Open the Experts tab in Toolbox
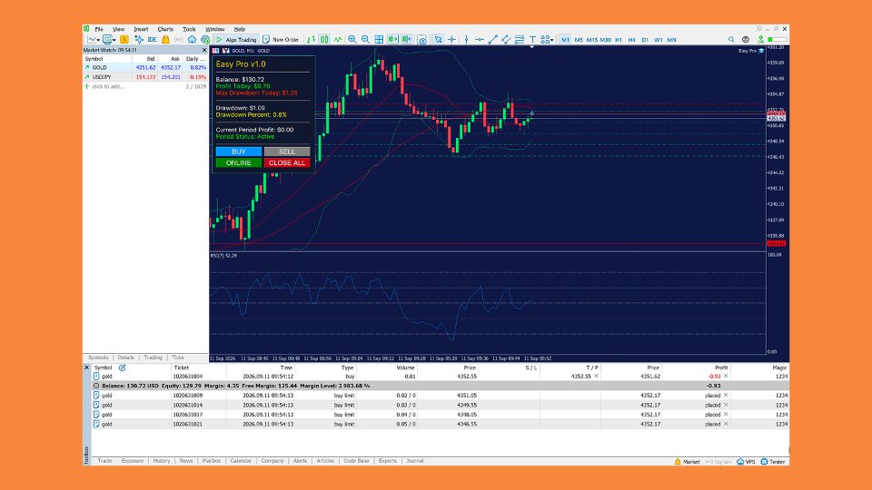This screenshot has width=872, height=490. 388,461
